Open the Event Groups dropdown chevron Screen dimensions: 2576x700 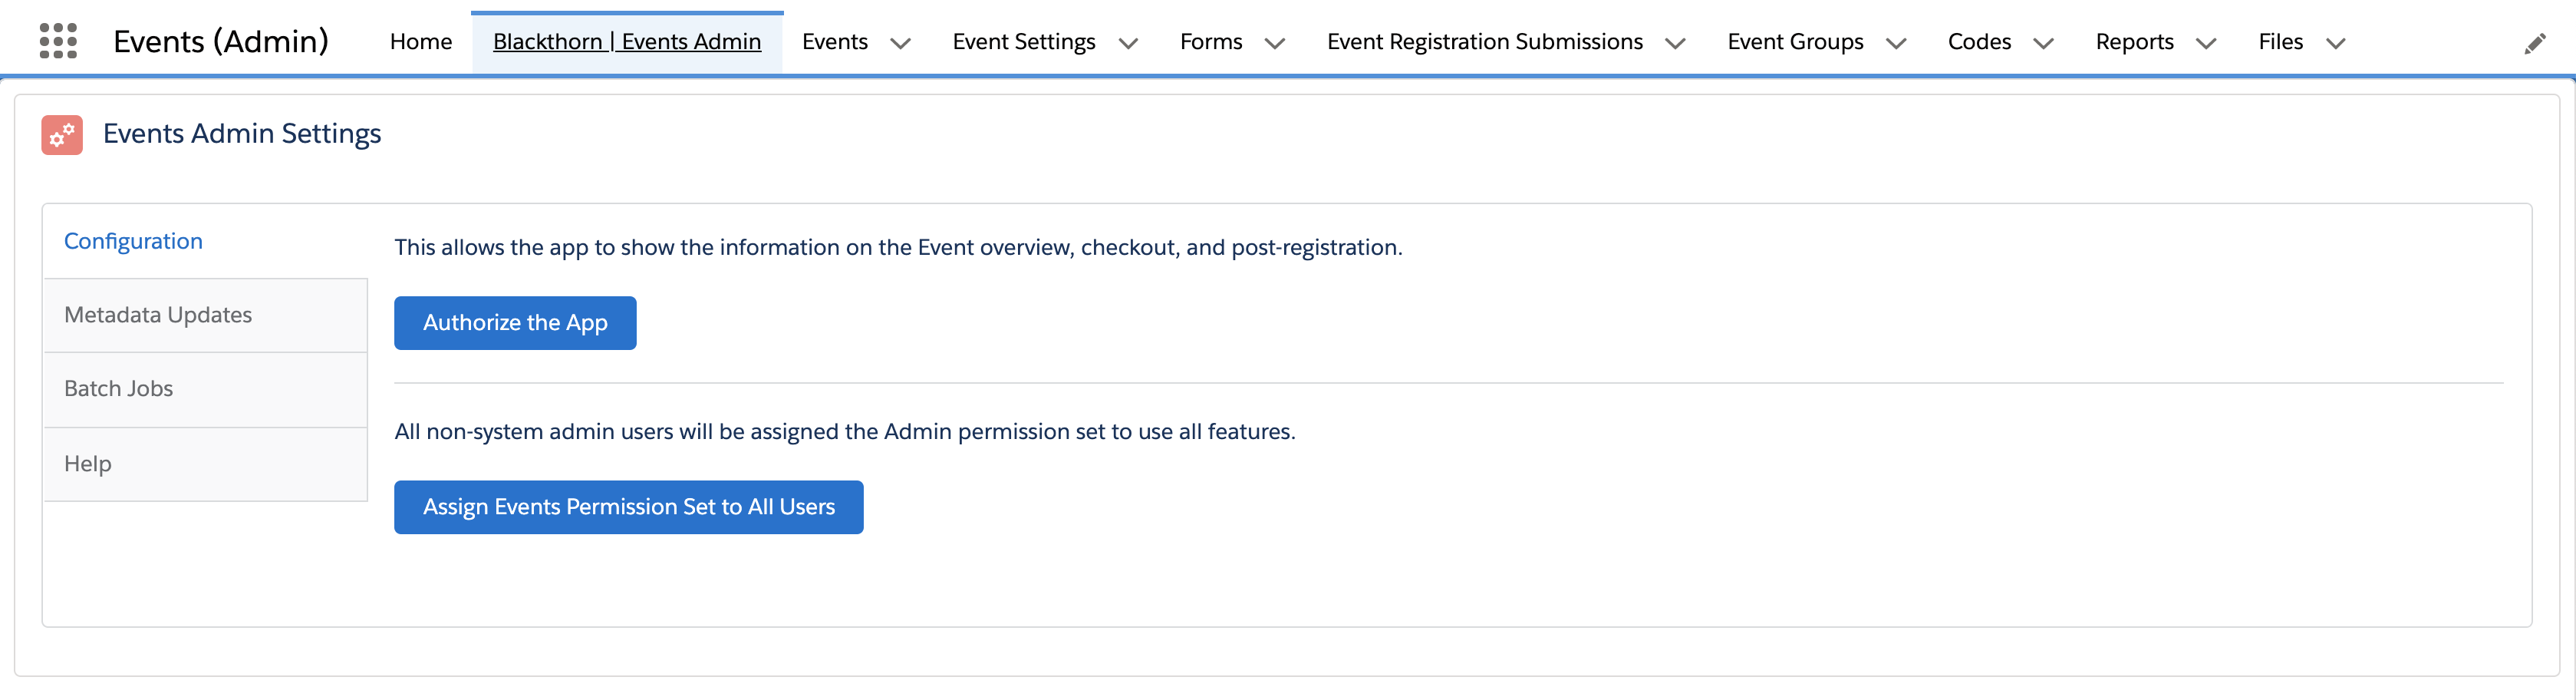(1896, 43)
